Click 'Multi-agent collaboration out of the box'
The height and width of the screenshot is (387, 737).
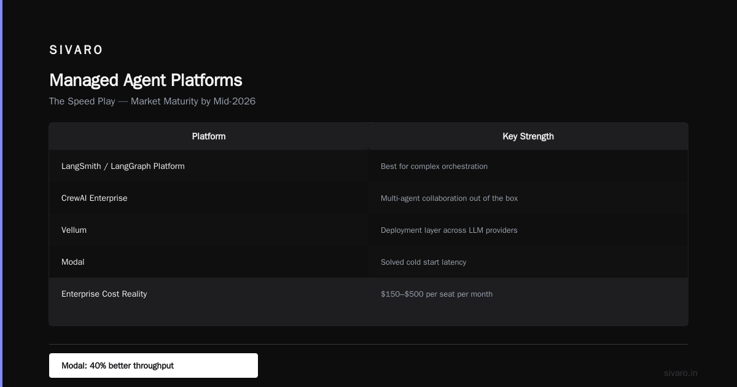click(x=449, y=198)
